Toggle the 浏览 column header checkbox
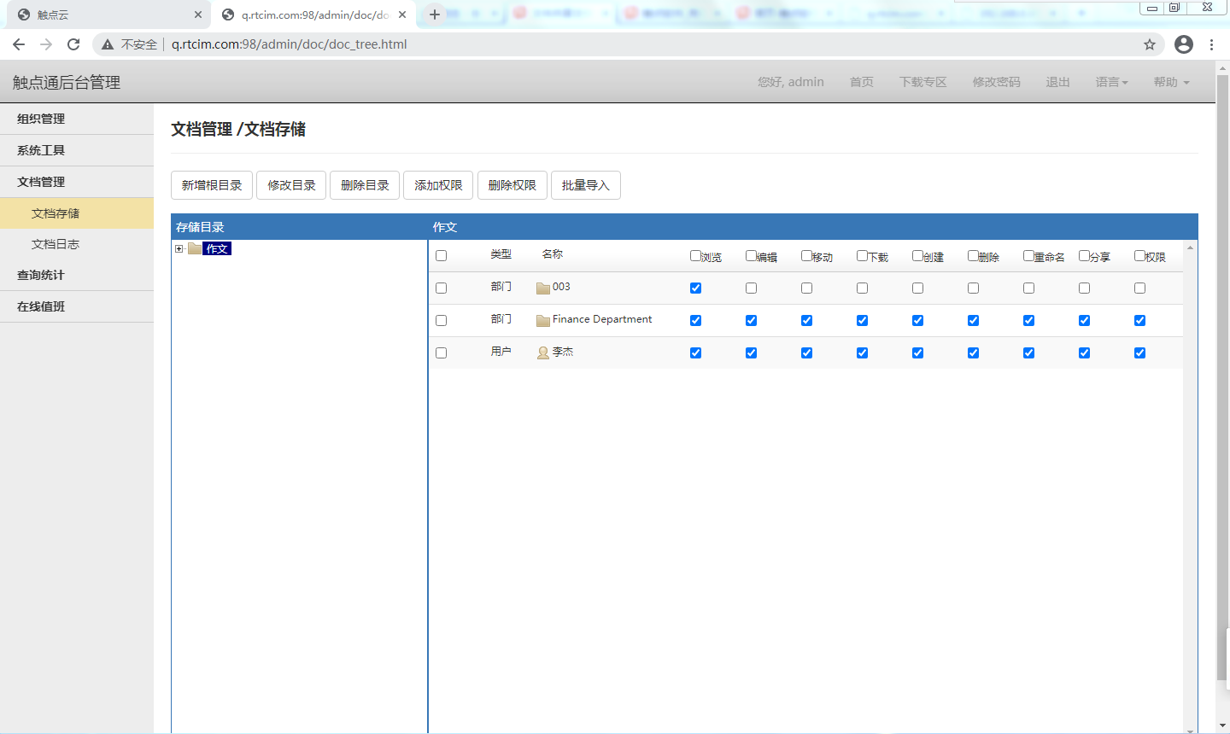 [x=695, y=256]
